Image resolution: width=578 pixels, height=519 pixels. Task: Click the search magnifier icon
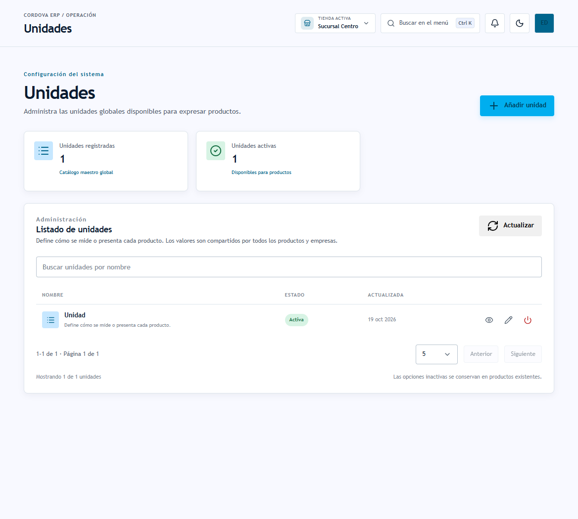click(x=391, y=23)
